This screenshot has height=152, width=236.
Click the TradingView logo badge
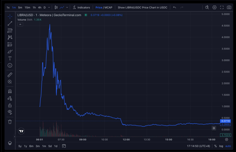[21, 131]
